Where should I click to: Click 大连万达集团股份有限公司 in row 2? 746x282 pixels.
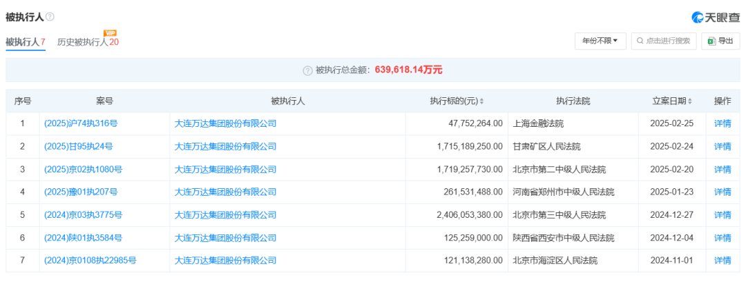[x=225, y=146]
